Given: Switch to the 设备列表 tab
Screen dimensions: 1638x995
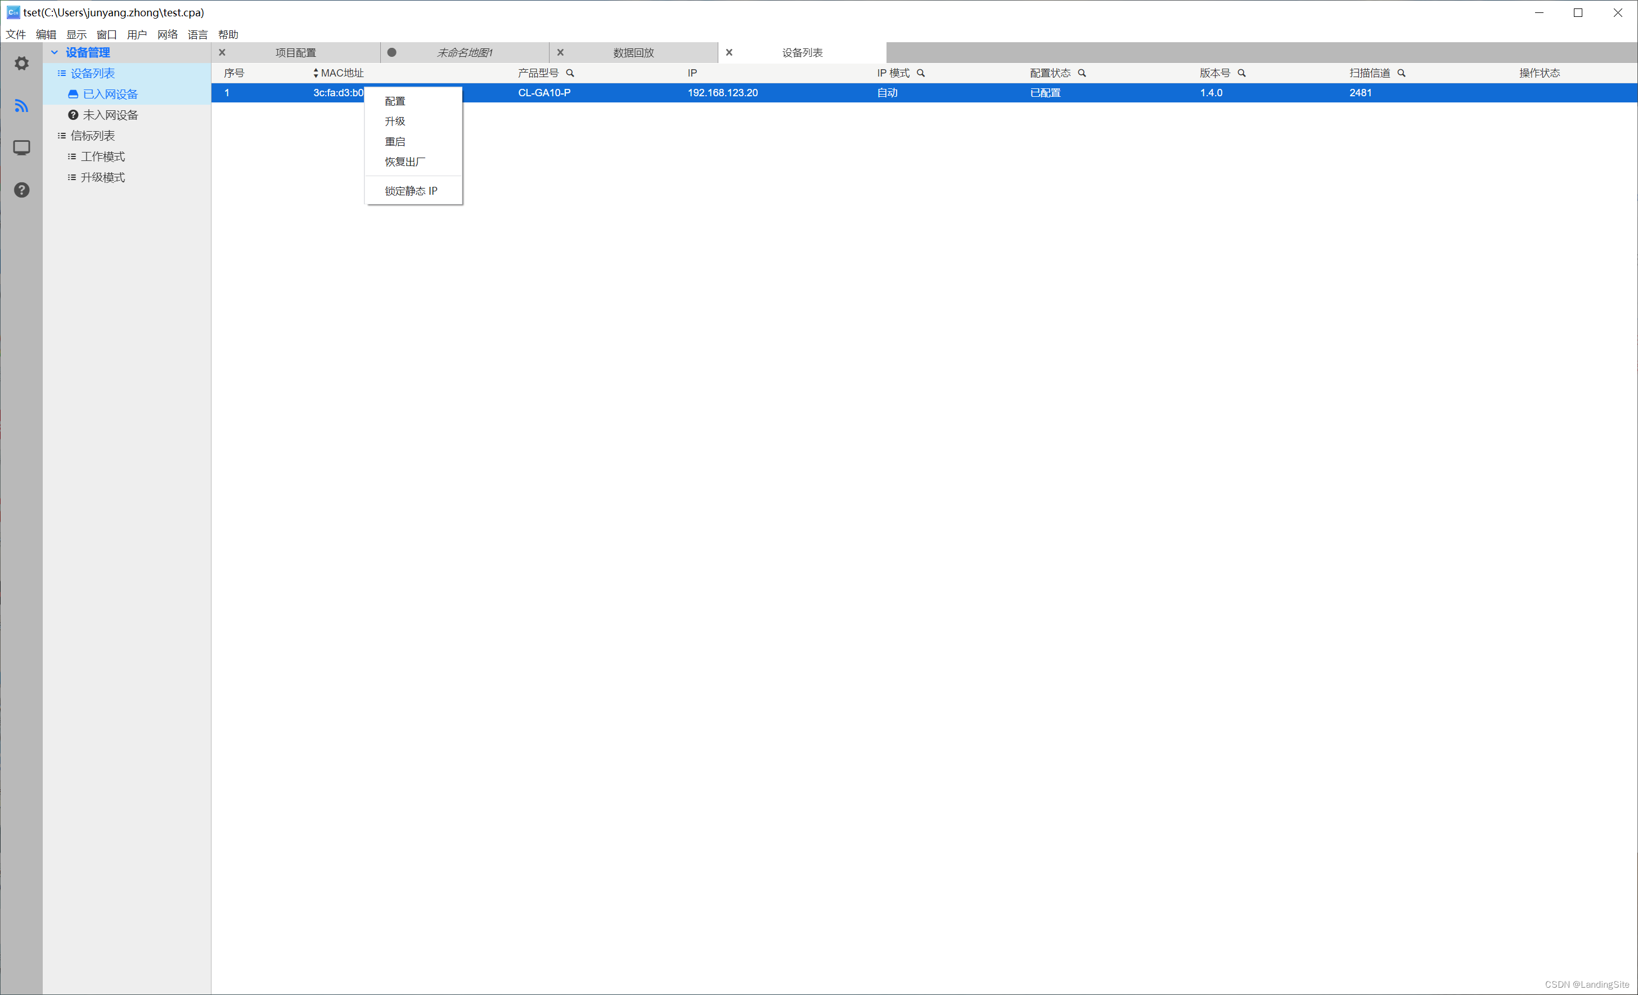Looking at the screenshot, I should [802, 52].
